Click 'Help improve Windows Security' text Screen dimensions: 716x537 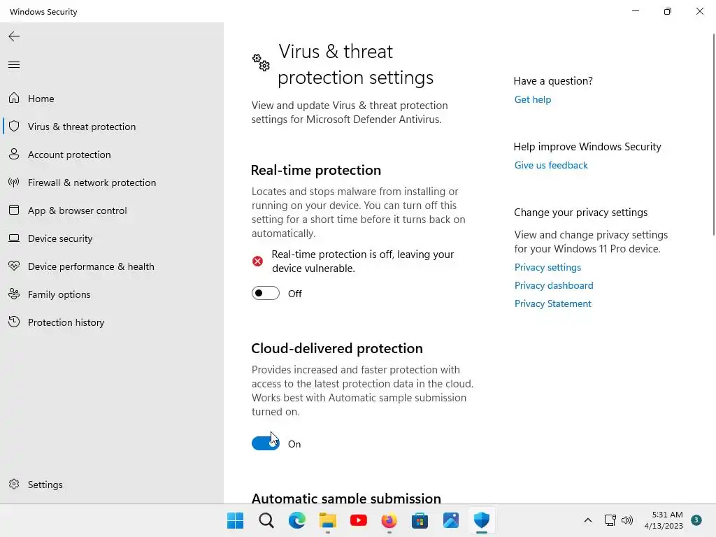pos(587,147)
